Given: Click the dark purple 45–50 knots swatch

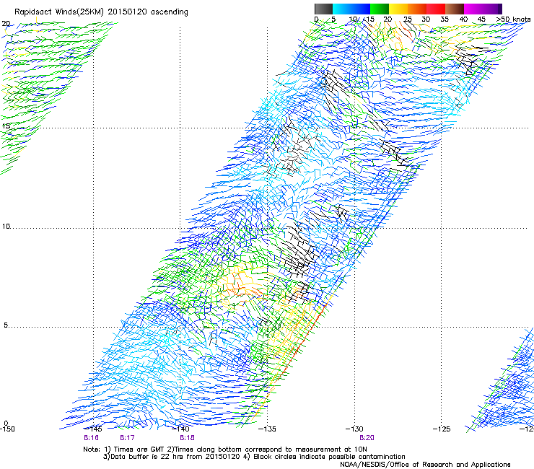Looking at the screenshot, I should coord(492,9).
